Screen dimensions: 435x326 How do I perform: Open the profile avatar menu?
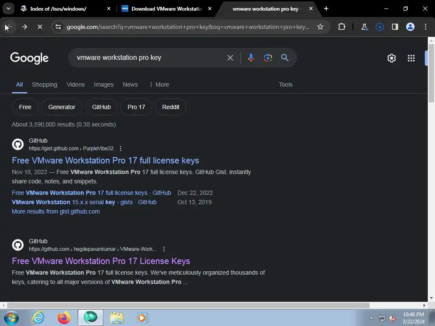410,27
